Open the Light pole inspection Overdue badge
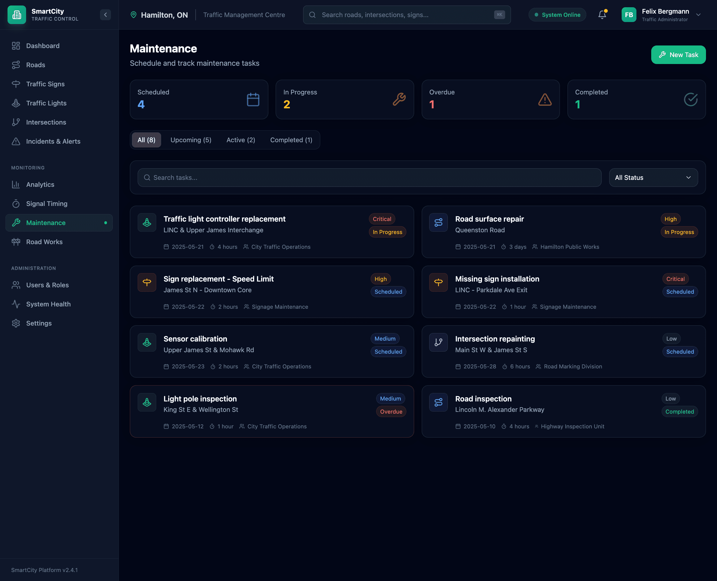This screenshot has height=581, width=717. click(x=390, y=411)
